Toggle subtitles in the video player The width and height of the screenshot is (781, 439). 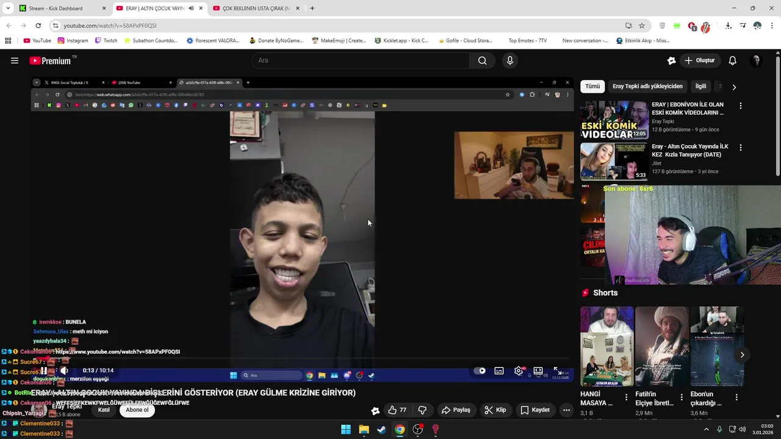(x=499, y=371)
